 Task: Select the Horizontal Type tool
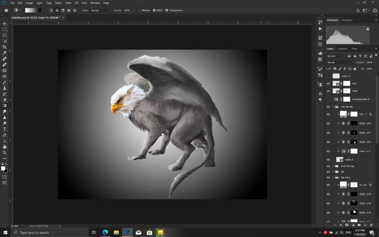point(4,129)
